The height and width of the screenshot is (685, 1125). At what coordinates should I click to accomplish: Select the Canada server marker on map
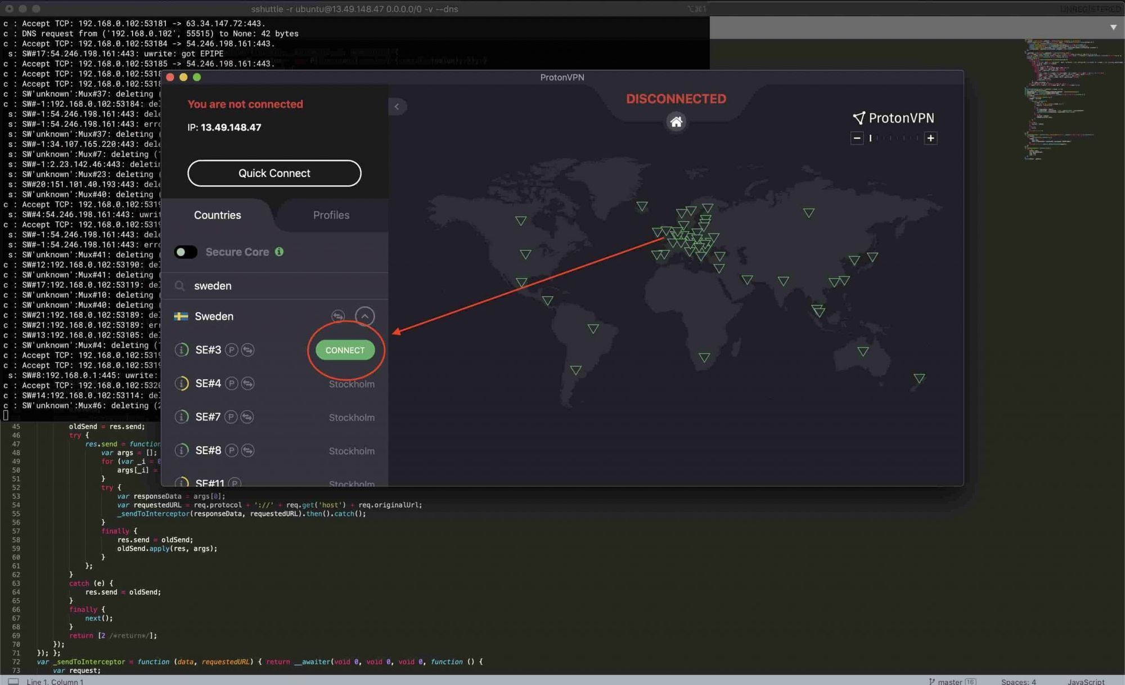pyautogui.click(x=521, y=221)
